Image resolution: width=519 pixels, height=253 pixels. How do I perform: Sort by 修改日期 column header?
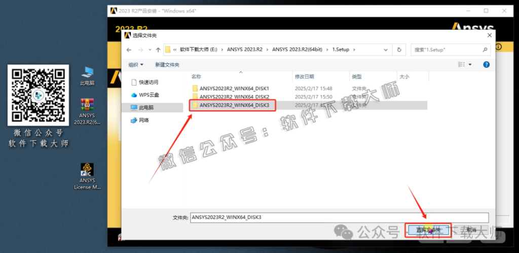coord(305,76)
